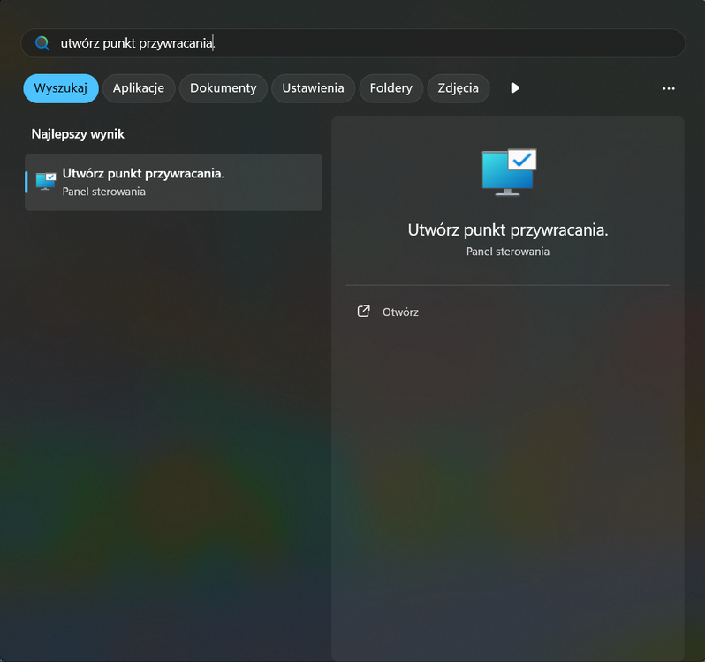Click the Otwórz external-link icon
The width and height of the screenshot is (705, 662).
click(x=363, y=312)
